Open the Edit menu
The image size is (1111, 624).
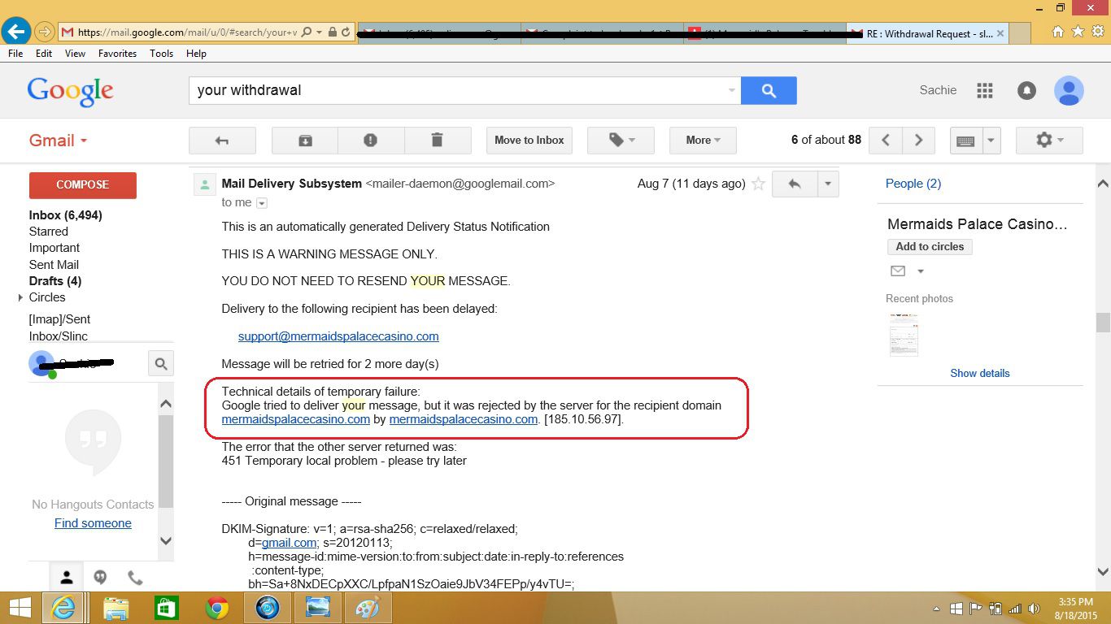(x=44, y=53)
